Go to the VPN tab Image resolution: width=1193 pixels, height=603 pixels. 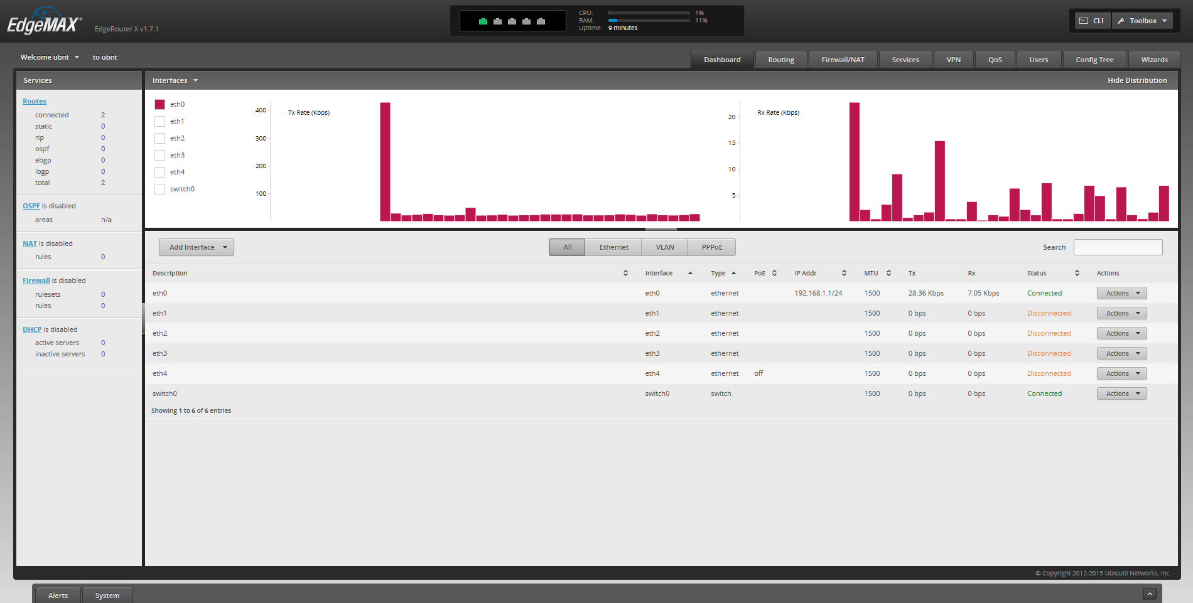pos(954,60)
